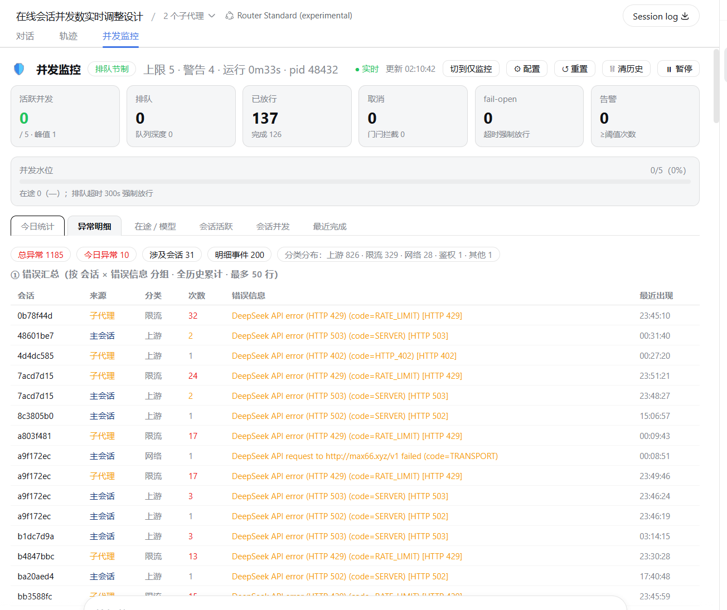Open the 最近完成 tab
727x610 pixels.
click(330, 226)
